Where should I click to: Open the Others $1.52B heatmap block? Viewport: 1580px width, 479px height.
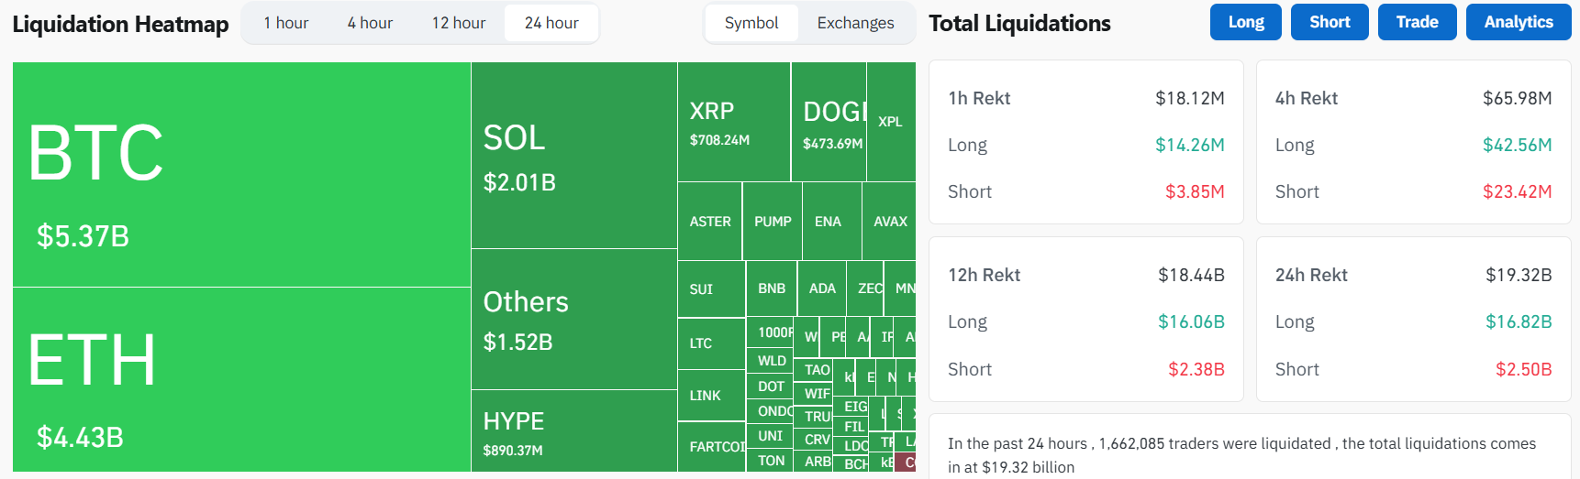point(573,320)
